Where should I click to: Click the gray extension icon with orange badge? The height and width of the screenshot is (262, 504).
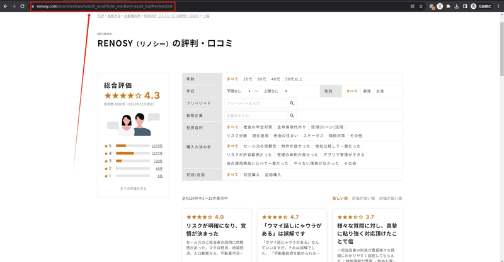tap(432, 6)
